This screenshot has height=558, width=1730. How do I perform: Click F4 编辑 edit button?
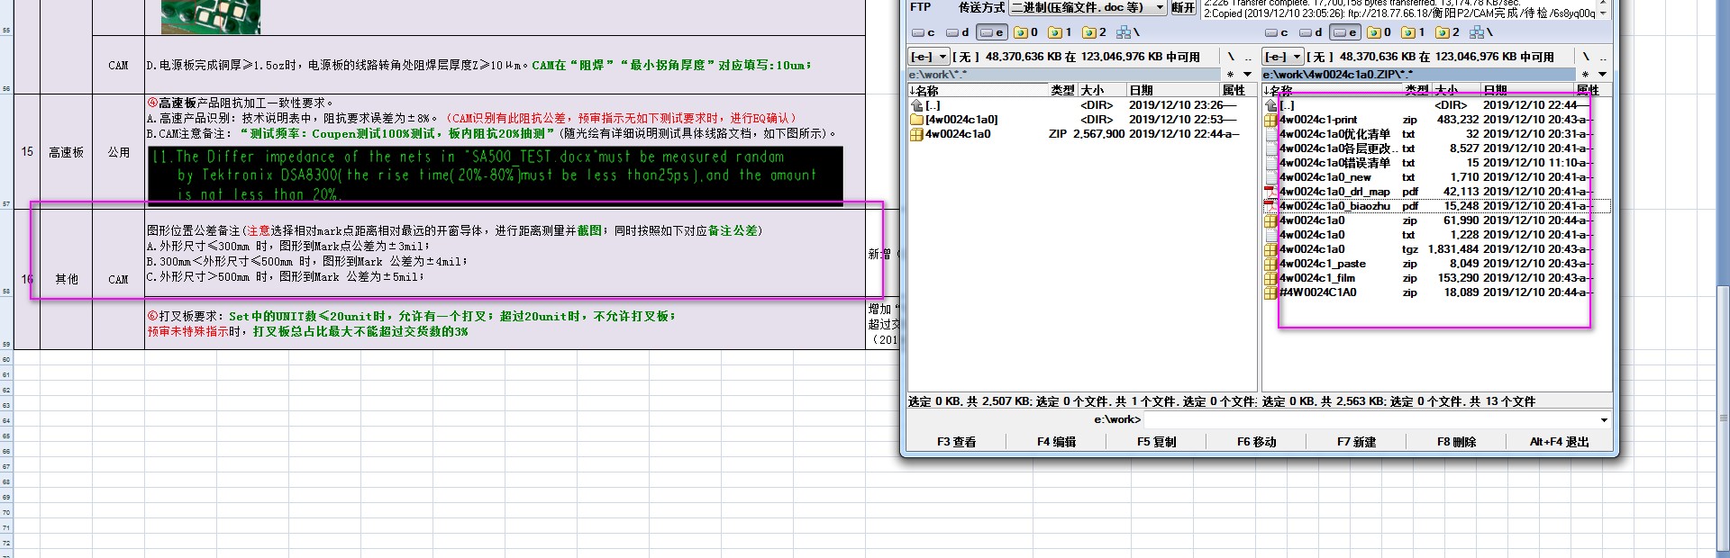[x=1056, y=442]
